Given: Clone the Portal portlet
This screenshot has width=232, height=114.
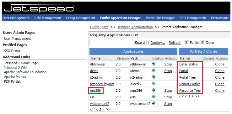Looking at the screenshot, I should coord(219,71).
